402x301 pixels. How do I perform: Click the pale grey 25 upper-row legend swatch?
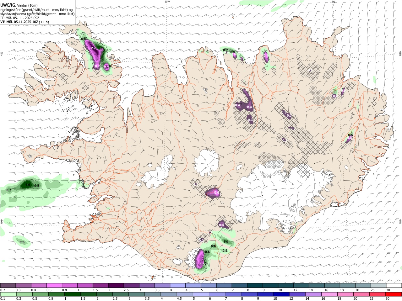[378, 286]
